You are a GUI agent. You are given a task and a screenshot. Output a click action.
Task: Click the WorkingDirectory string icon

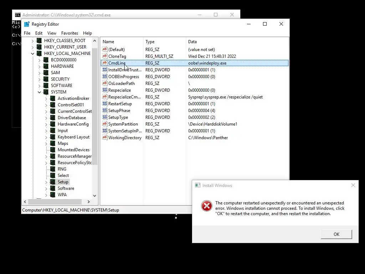click(x=105, y=137)
